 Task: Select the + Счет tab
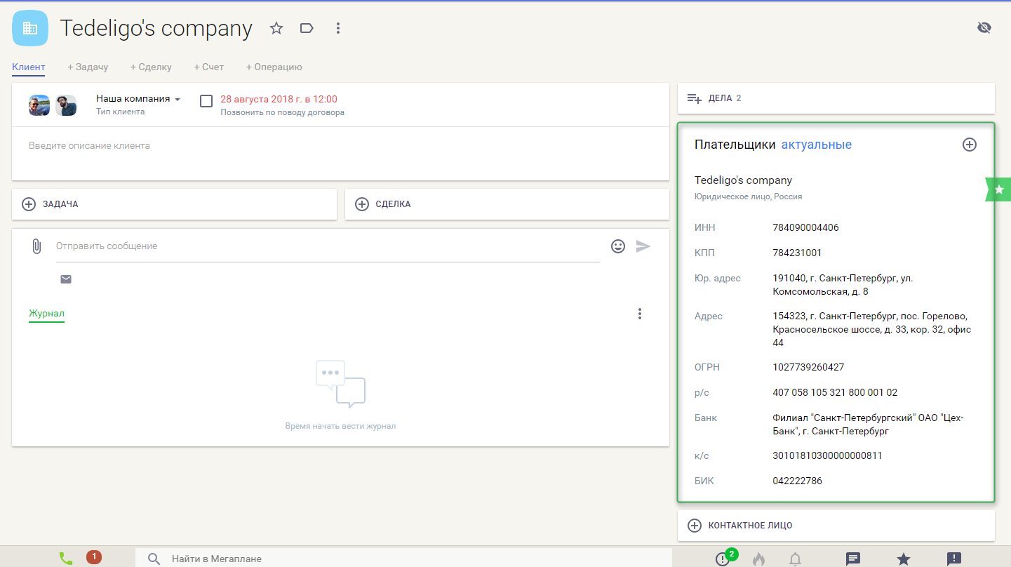tap(208, 67)
